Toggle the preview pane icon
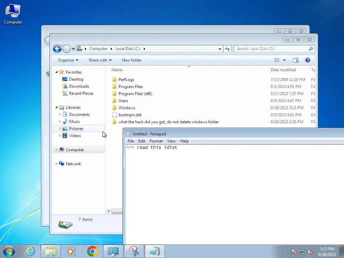344x258 pixels. click(296, 60)
